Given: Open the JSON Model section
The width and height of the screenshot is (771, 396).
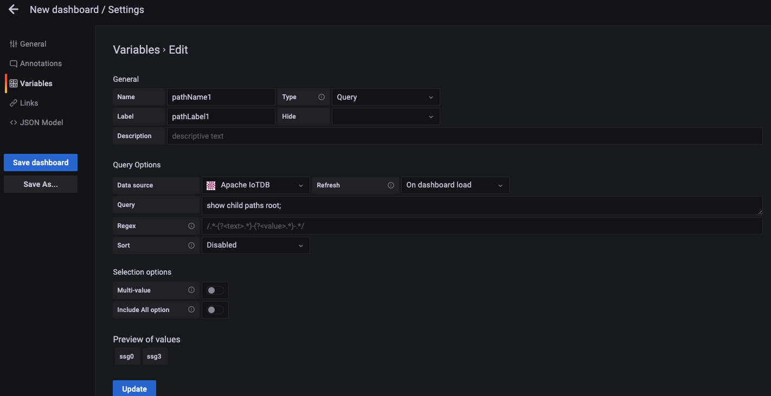Looking at the screenshot, I should (x=41, y=122).
